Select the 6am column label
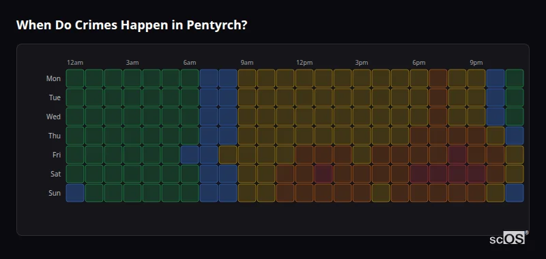The height and width of the screenshot is (259, 546). point(190,63)
